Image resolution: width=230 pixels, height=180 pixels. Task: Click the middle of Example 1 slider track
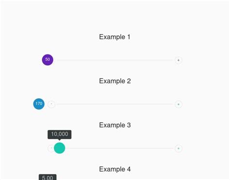coord(115,60)
